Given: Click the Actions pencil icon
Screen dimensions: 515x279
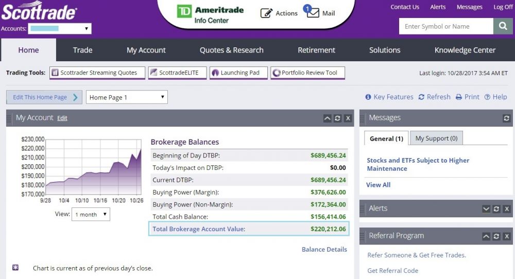Looking at the screenshot, I should tap(266, 13).
